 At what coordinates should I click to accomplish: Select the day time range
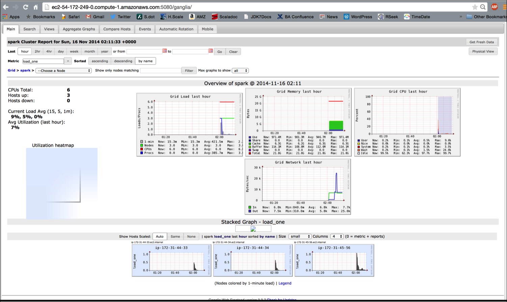click(x=61, y=51)
